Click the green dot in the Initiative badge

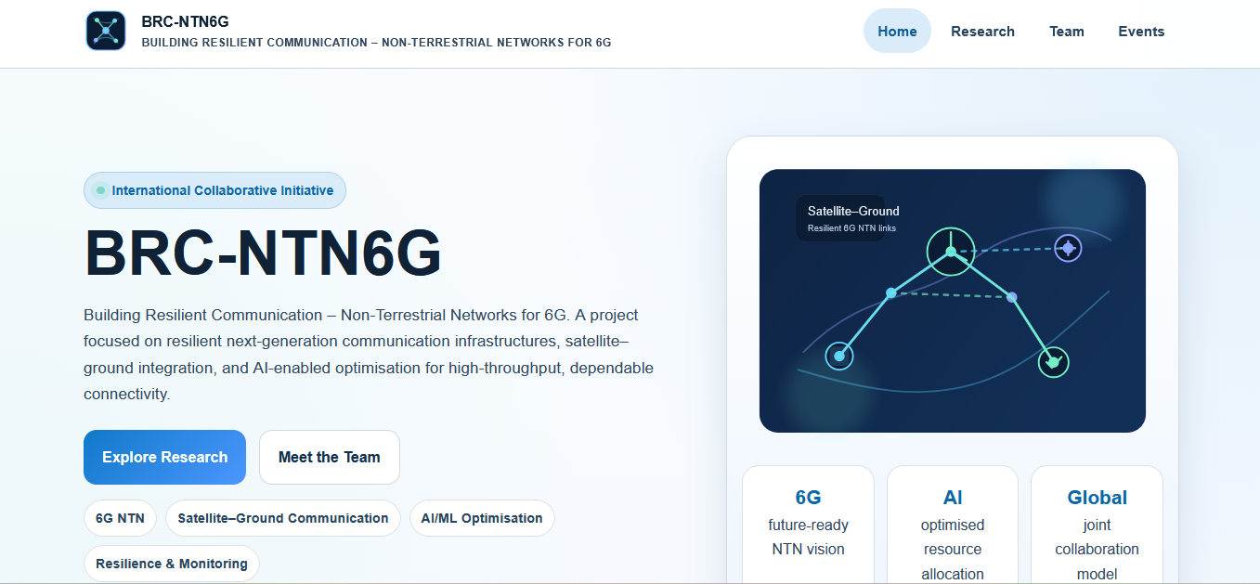[x=100, y=190]
